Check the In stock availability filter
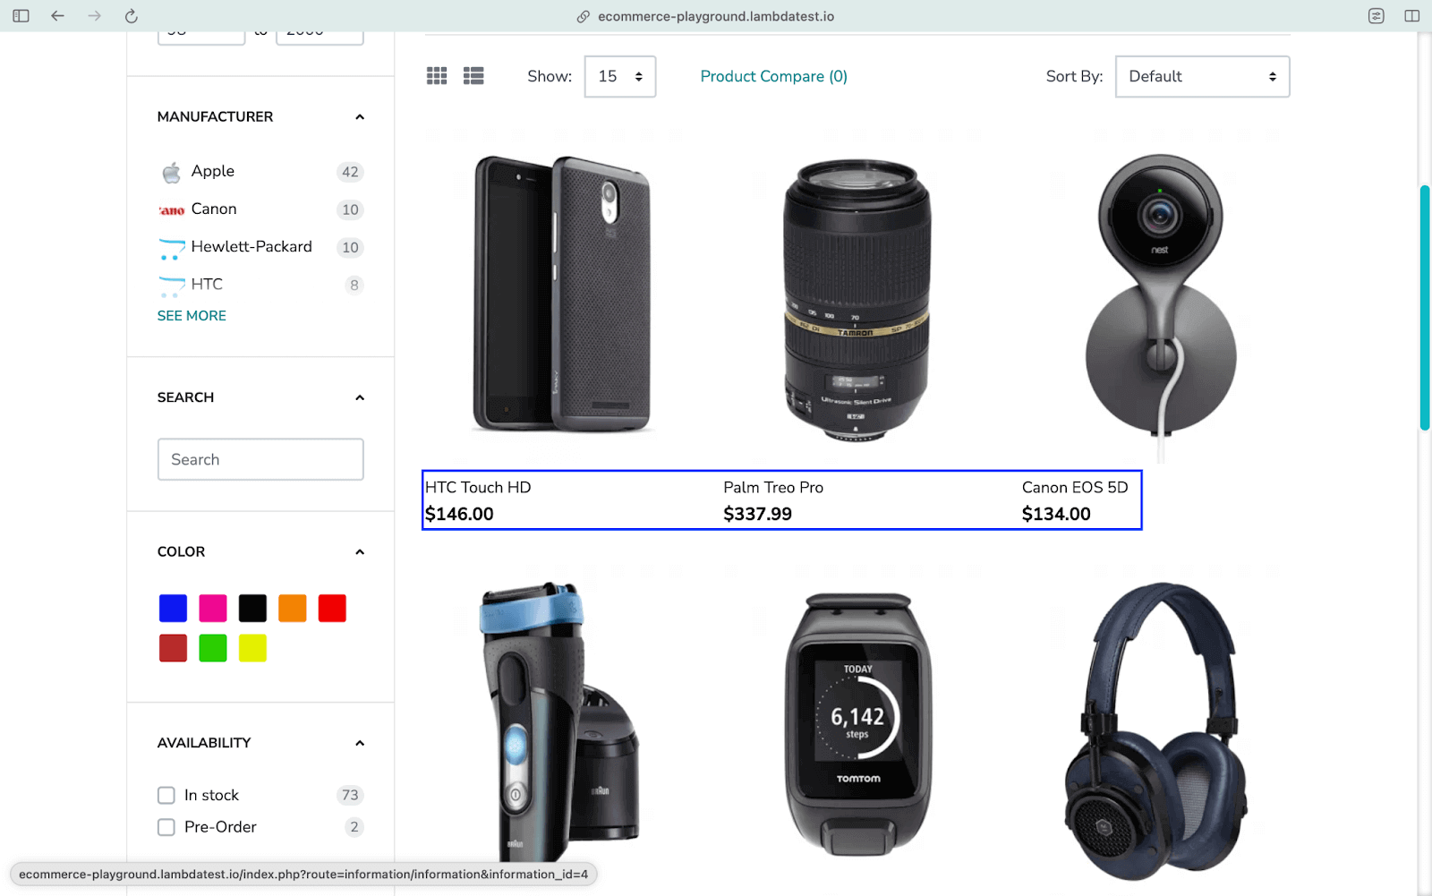This screenshot has height=896, width=1432. (166, 796)
